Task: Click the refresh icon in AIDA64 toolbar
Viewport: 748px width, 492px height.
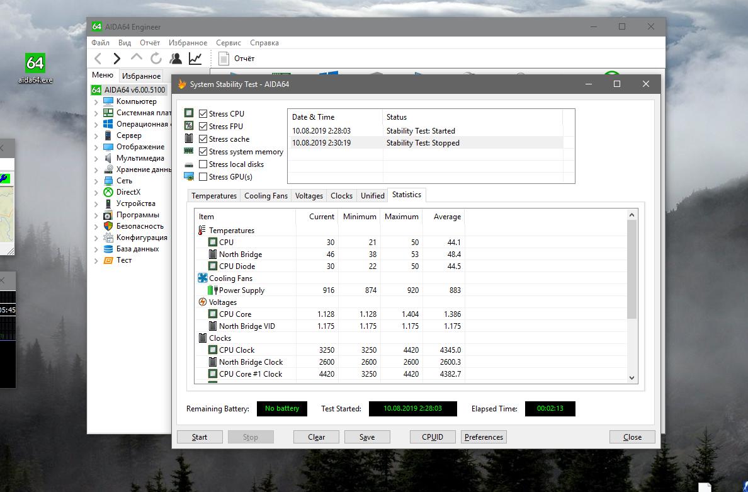Action: pos(156,59)
